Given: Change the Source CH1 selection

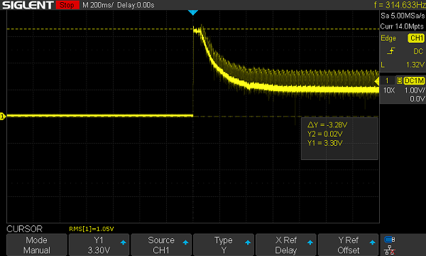Looking at the screenshot, I should click(x=161, y=245).
